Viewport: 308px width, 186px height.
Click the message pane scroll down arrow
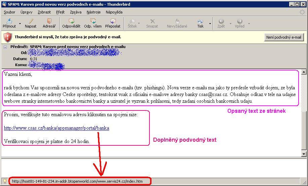click(x=304, y=154)
